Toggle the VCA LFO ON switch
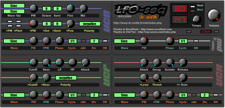 point(216,95)
